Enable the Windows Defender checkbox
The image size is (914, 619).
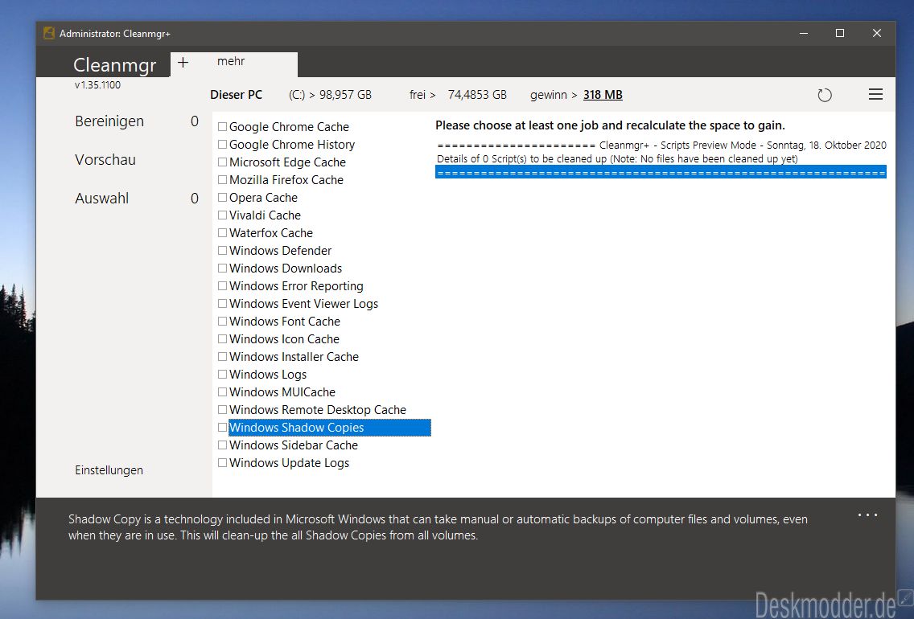coord(222,250)
